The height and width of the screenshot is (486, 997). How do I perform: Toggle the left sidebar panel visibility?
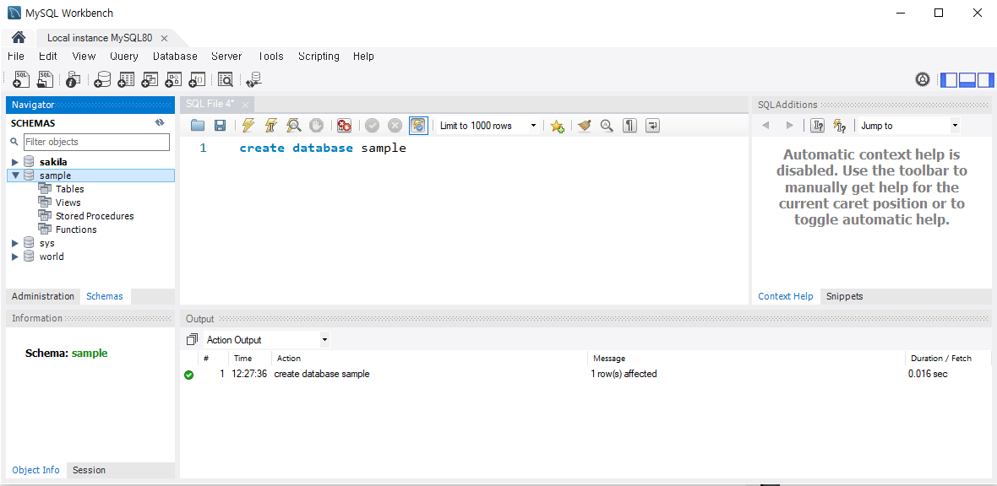tap(949, 80)
